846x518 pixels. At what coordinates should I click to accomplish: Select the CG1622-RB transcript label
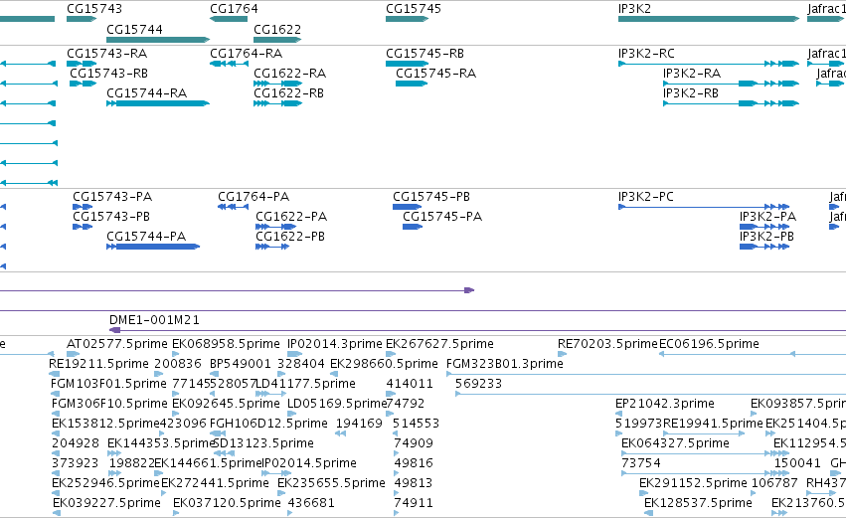pyautogui.click(x=289, y=93)
